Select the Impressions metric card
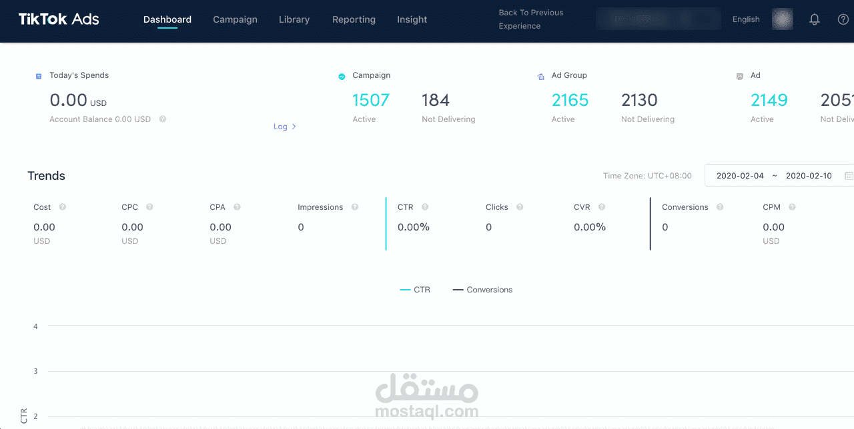This screenshot has height=429, width=854. coord(337,224)
